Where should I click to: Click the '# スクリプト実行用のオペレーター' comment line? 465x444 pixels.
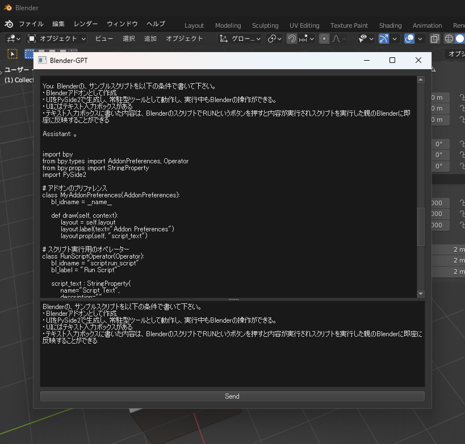pos(86,250)
